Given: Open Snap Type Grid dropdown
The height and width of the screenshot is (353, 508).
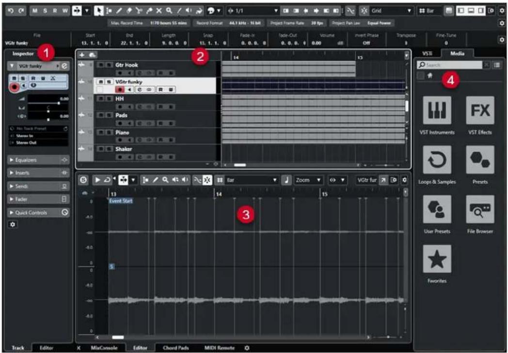Looking at the screenshot, I should [x=391, y=11].
